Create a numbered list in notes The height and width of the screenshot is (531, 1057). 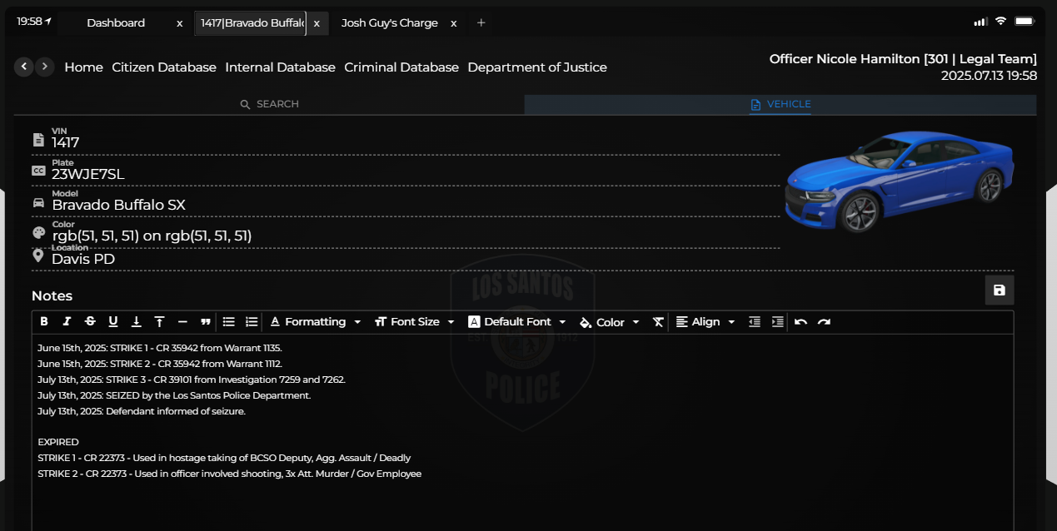(x=252, y=322)
